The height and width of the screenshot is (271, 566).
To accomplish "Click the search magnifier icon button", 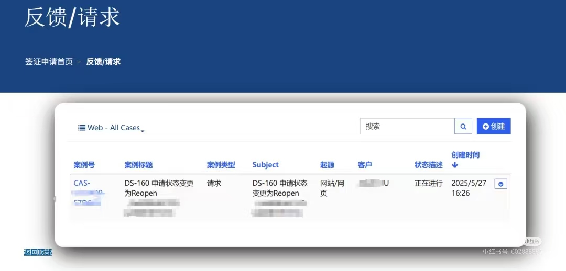I will (x=463, y=127).
